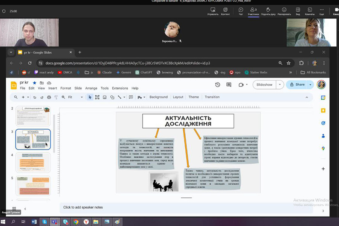Select the shape tool
The width and height of the screenshot is (339, 226).
click(x=112, y=97)
